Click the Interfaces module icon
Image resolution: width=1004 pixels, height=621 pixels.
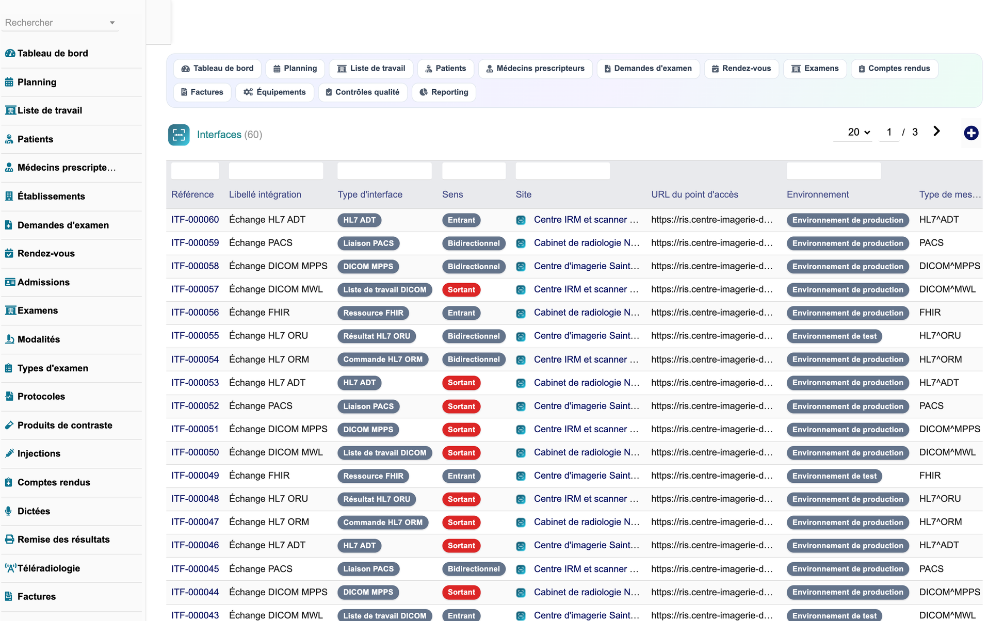pos(179,135)
